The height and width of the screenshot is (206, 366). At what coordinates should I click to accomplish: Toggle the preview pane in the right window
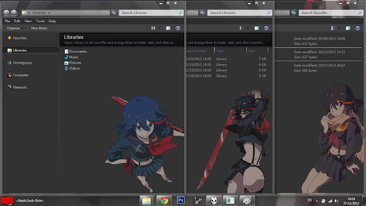click(348, 28)
